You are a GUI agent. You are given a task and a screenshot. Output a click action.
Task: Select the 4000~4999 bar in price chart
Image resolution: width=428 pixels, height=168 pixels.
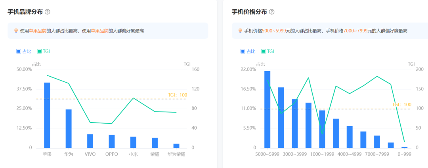[350, 137]
